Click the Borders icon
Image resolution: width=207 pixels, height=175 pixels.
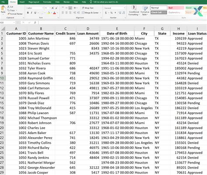[x=42, y=13]
